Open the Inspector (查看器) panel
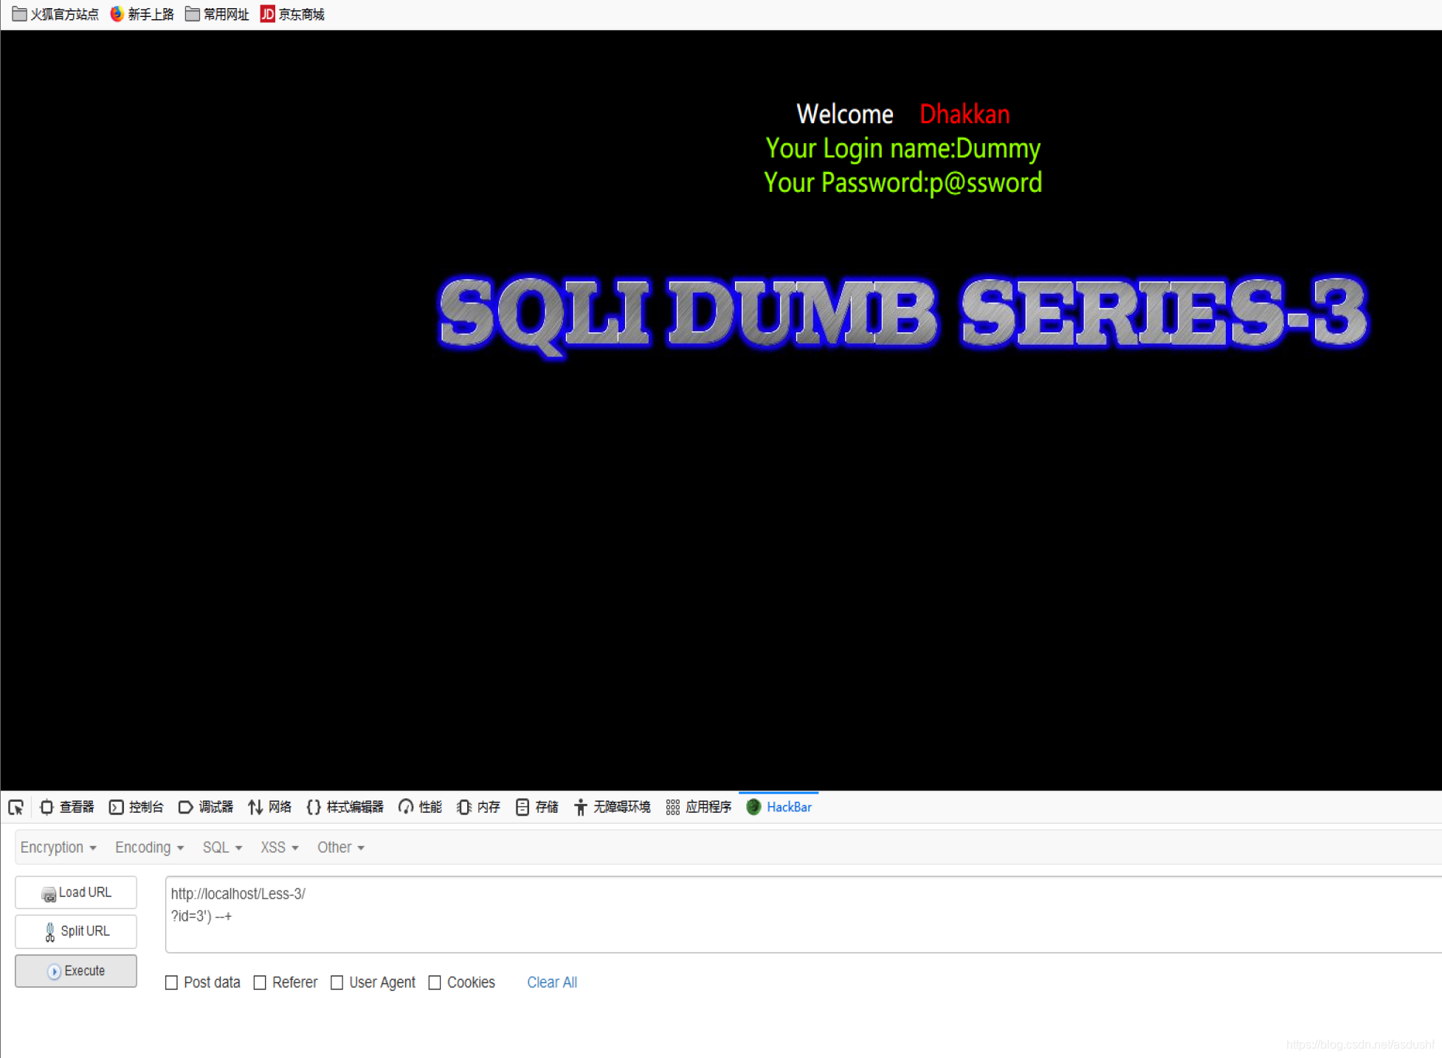The width and height of the screenshot is (1442, 1058). coord(67,807)
